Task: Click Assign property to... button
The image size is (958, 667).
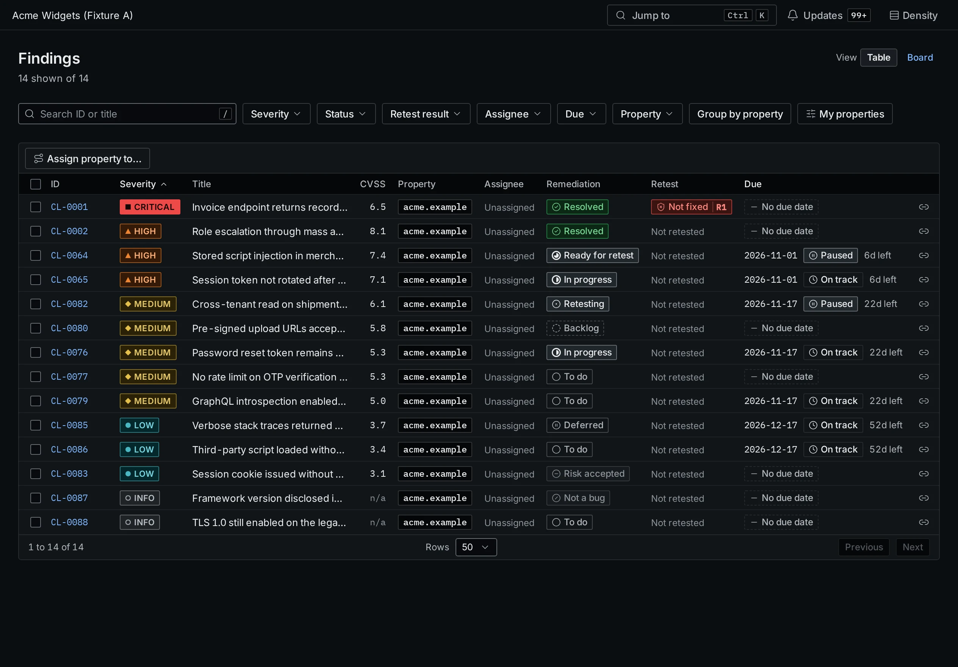Action: pyautogui.click(x=87, y=159)
